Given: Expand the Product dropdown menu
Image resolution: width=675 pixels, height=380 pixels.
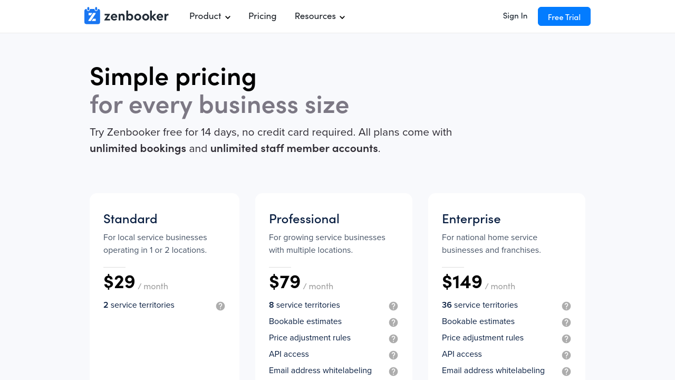Looking at the screenshot, I should (x=210, y=16).
